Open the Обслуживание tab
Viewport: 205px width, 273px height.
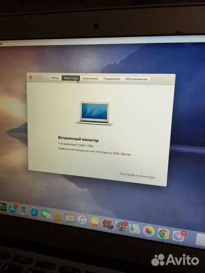tap(136, 79)
